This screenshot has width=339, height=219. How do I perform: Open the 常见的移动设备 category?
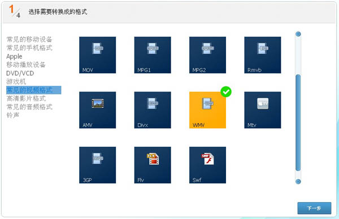click(29, 40)
